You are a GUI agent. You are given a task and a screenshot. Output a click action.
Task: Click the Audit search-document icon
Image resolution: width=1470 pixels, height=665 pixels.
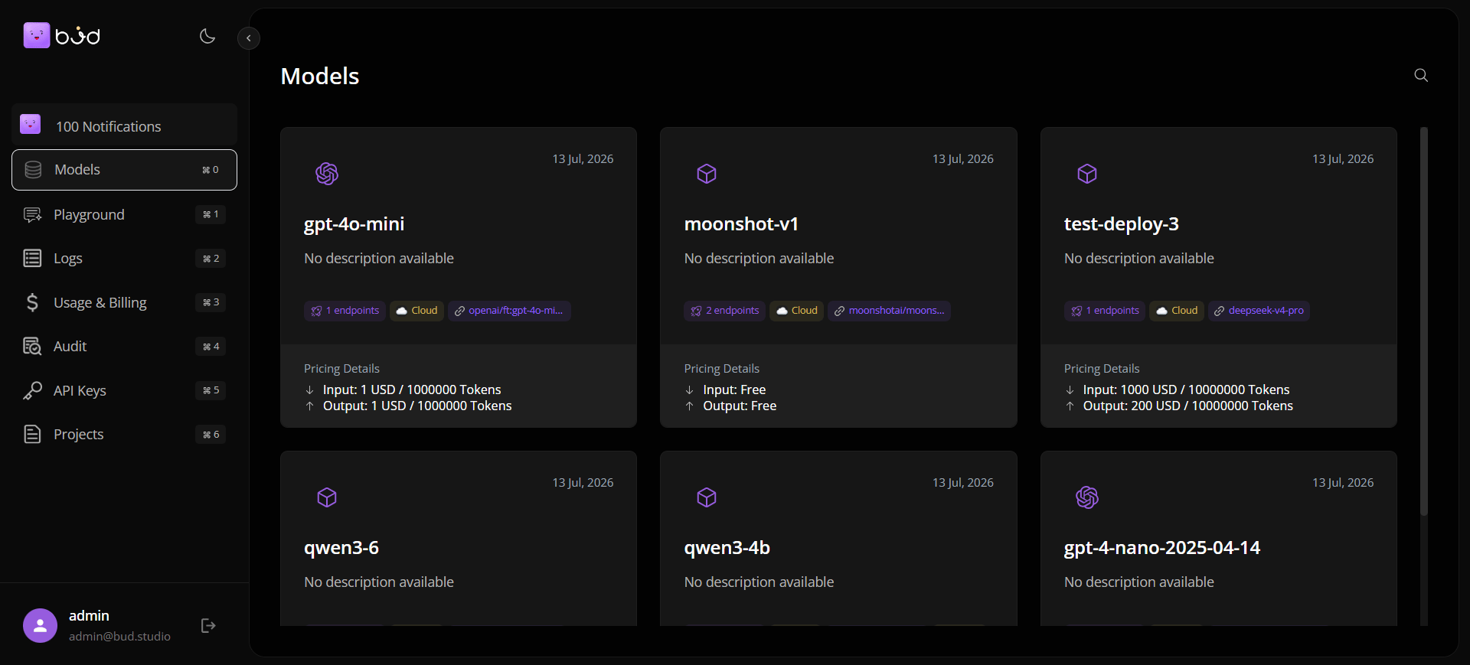[x=32, y=347]
